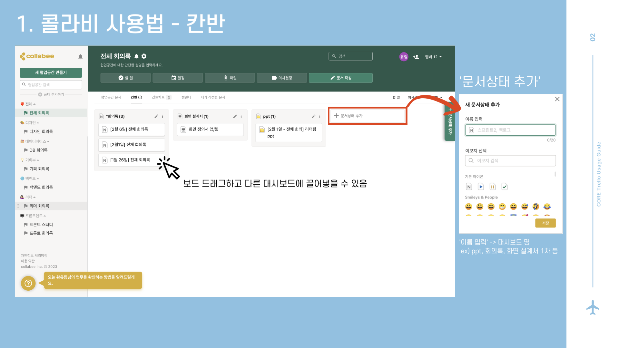619x348 pixels.
Task: Open the 캘린더 tab
Action: pos(186,97)
